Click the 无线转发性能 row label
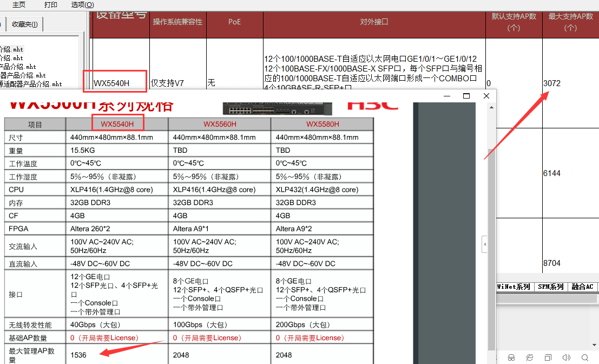Viewport: 599px width, 364px height. click(30, 325)
